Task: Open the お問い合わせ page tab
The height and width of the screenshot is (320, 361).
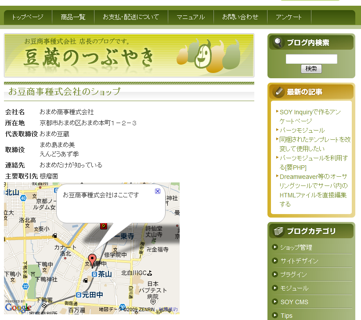Action: point(240,17)
